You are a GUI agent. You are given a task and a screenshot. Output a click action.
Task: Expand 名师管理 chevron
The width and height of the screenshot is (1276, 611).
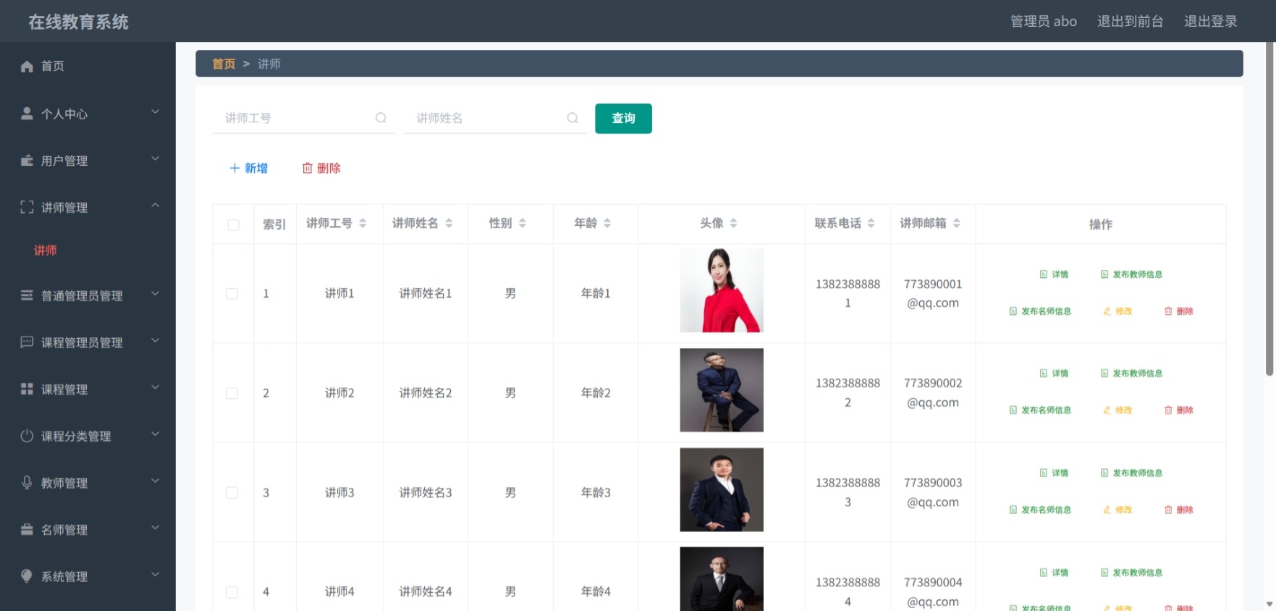[x=155, y=528]
